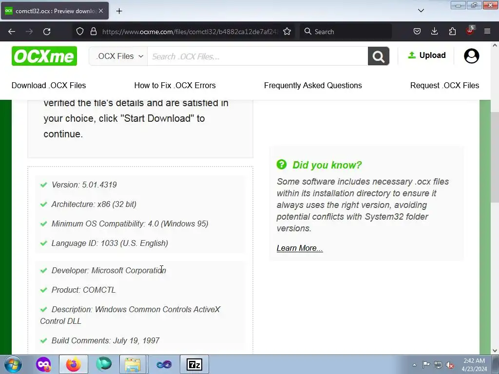Open the Extensions puzzle icon
This screenshot has width=499, height=374.
(x=452, y=32)
